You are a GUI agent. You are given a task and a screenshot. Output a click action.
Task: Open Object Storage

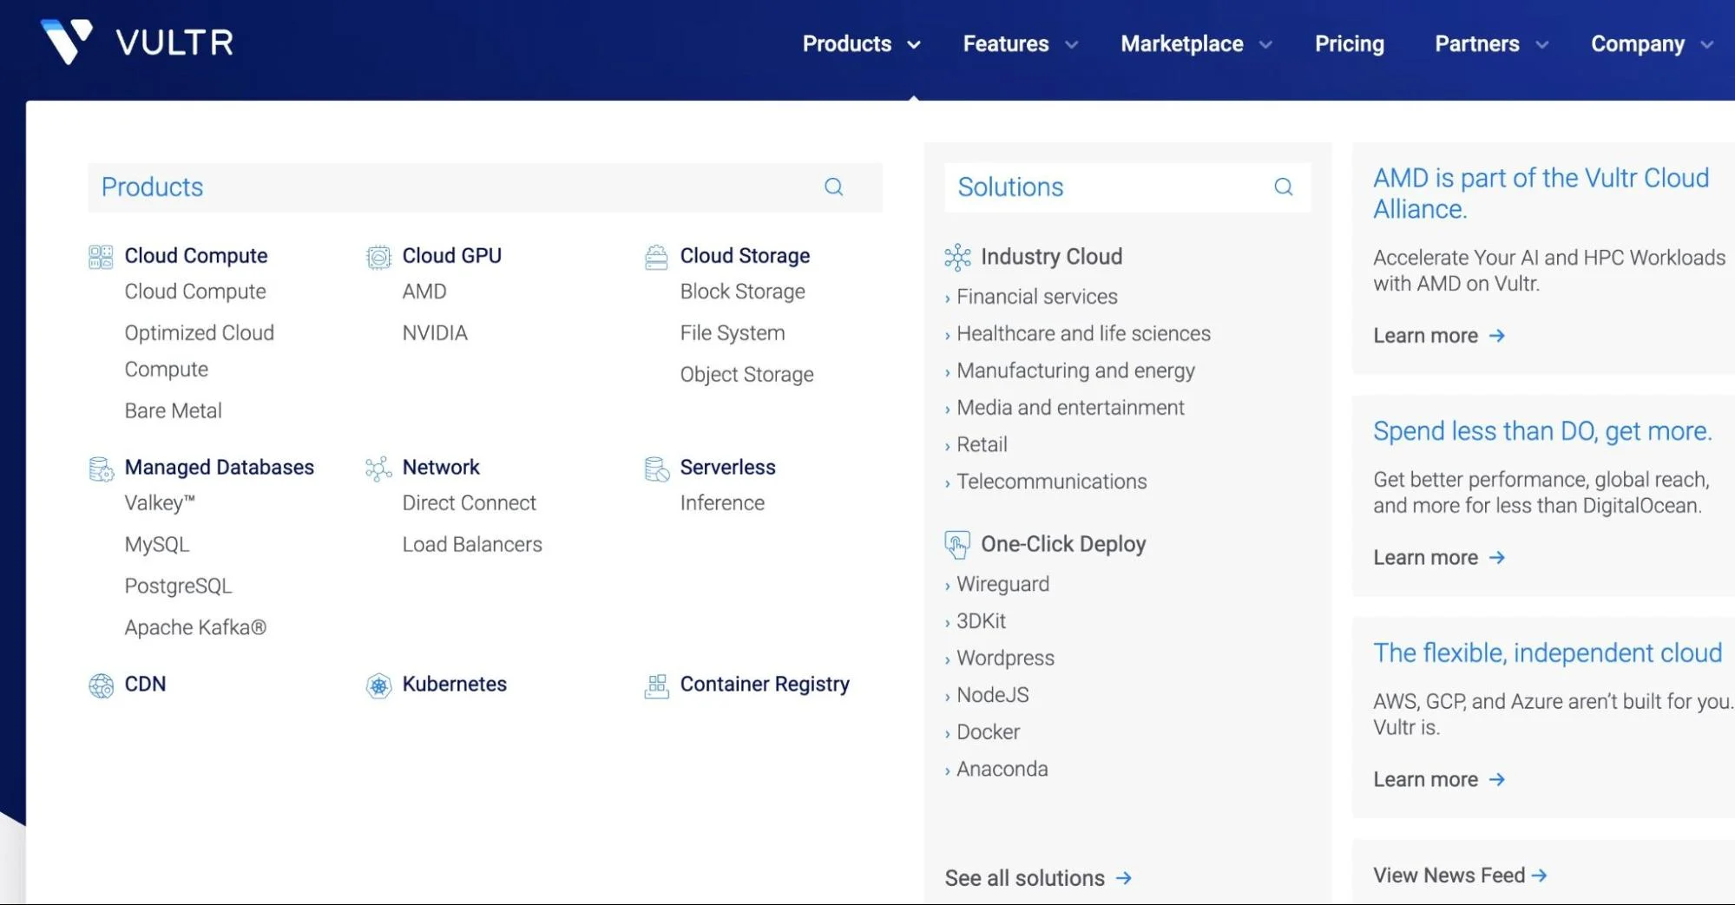click(x=746, y=375)
